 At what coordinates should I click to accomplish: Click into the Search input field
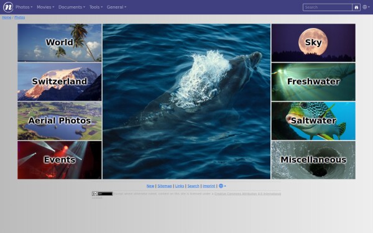328,7
